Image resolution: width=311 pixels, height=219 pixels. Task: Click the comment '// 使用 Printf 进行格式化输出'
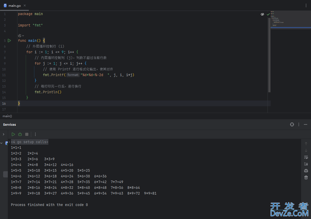(x=78, y=69)
